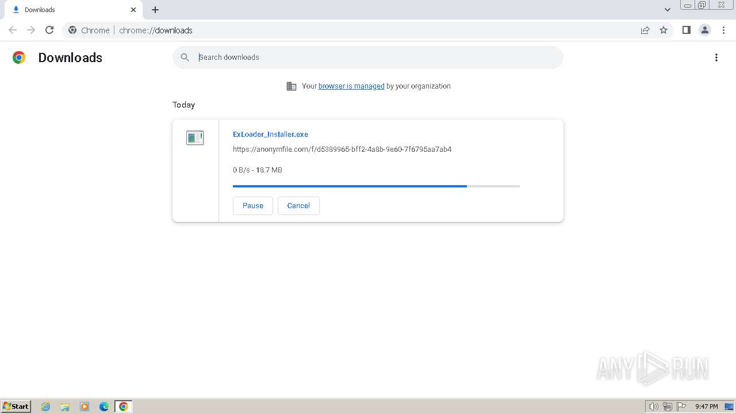Open the Downloads page more actions menu
The image size is (736, 414).
(x=716, y=57)
